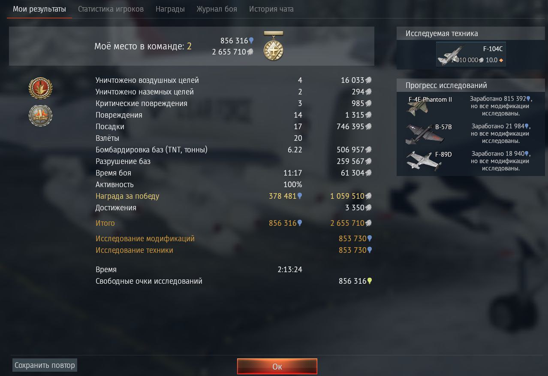Confirm results with the Ок button
The height and width of the screenshot is (376, 548).
277,367
